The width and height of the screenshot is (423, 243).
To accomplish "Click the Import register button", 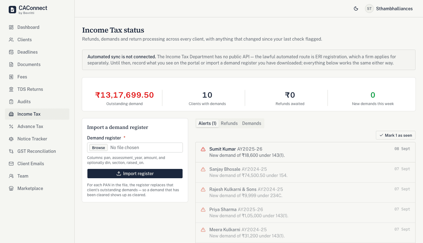I will (135, 174).
